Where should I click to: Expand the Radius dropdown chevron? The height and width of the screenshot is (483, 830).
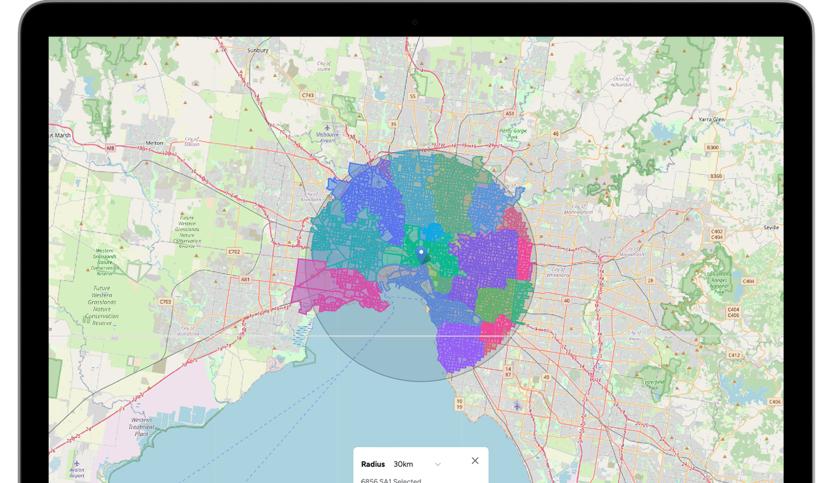pos(438,464)
